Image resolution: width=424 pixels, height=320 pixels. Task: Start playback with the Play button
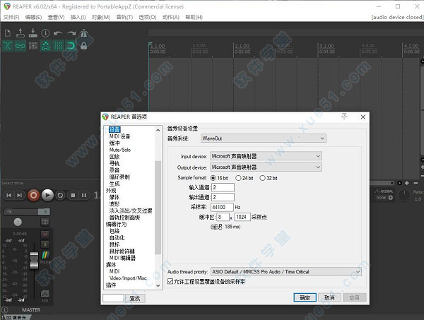coord(47,195)
